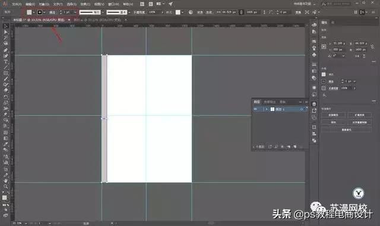Click the fx effects icon in Properties

click(x=324, y=95)
